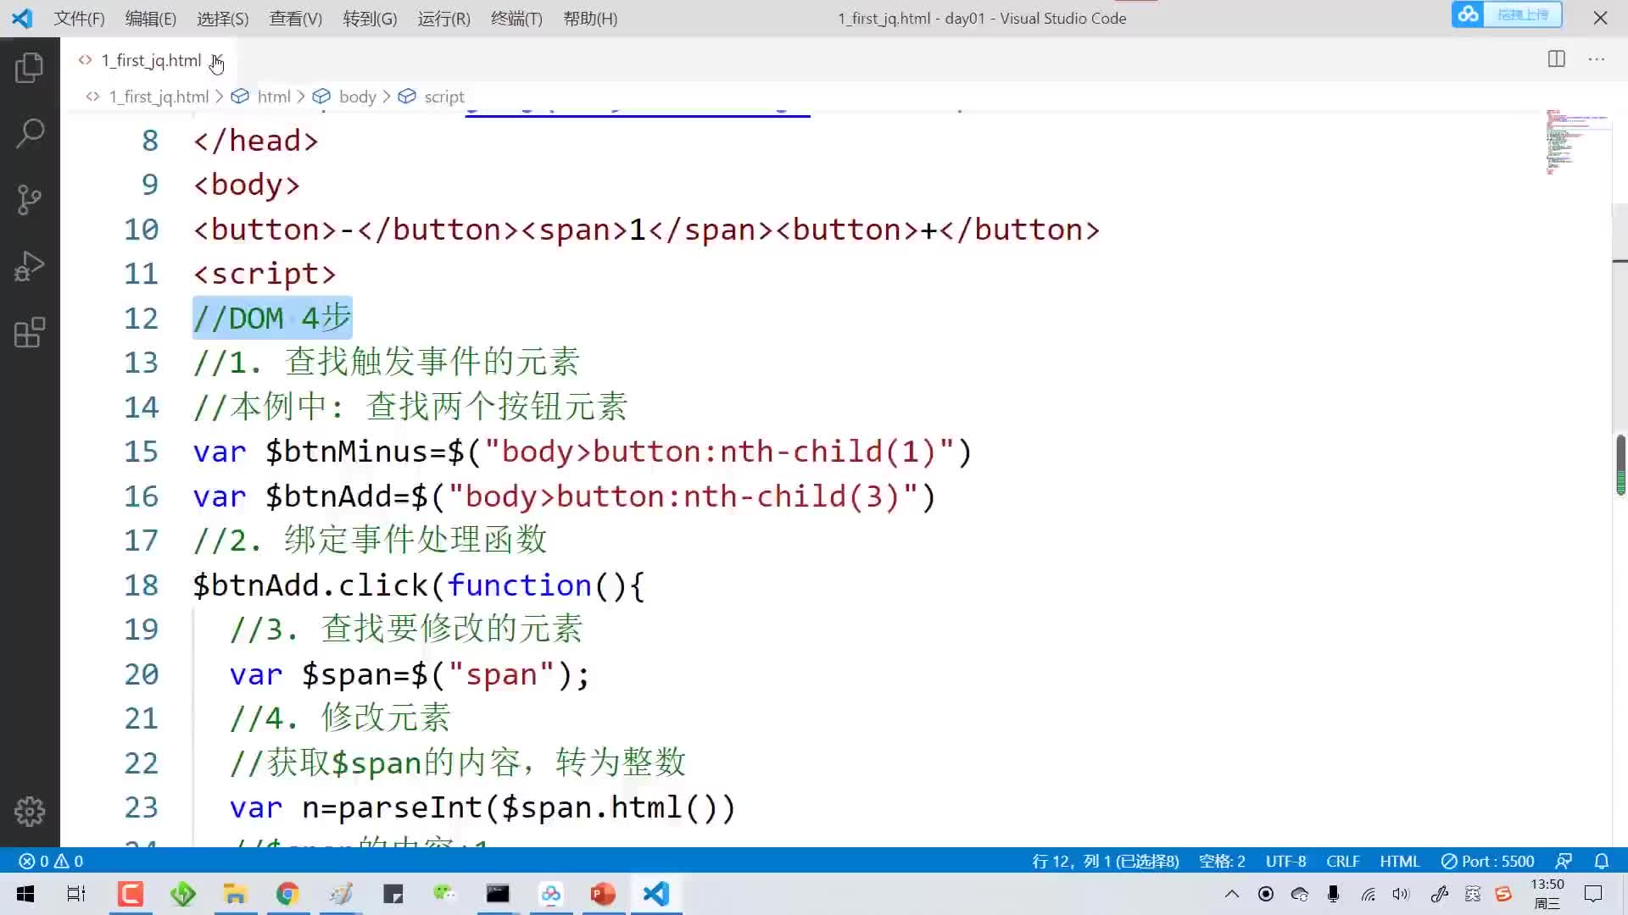This screenshot has width=1628, height=915.
Task: Click the vertical editor scrollbar thumb
Action: [1620, 464]
